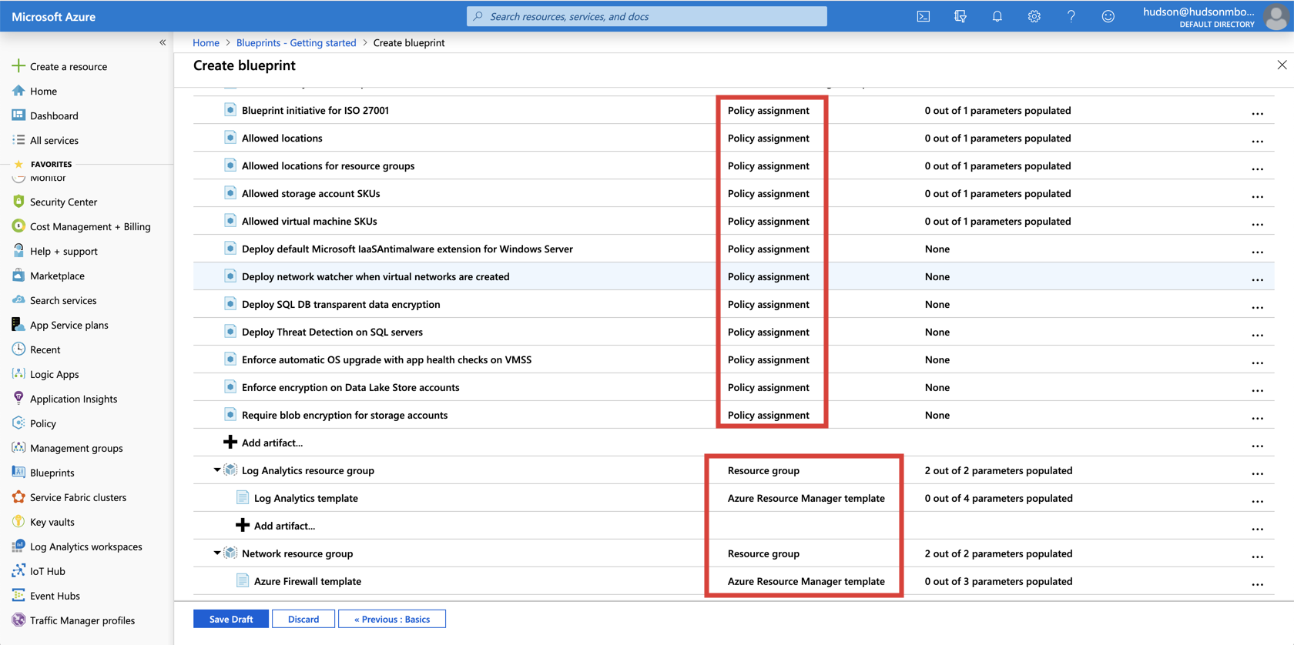Open Policy in the sidebar
Image resolution: width=1294 pixels, height=645 pixels.
(43, 423)
